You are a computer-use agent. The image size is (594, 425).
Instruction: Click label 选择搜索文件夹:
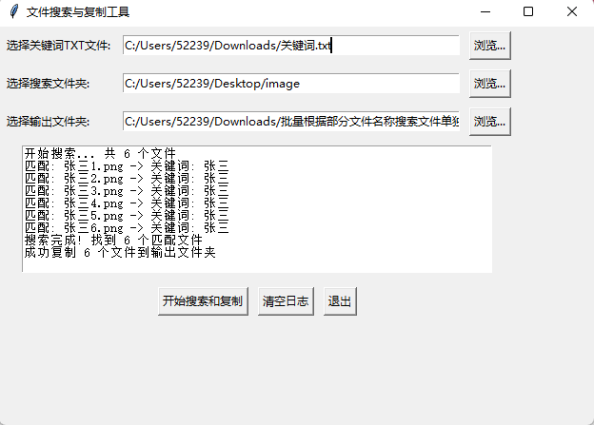(x=48, y=84)
